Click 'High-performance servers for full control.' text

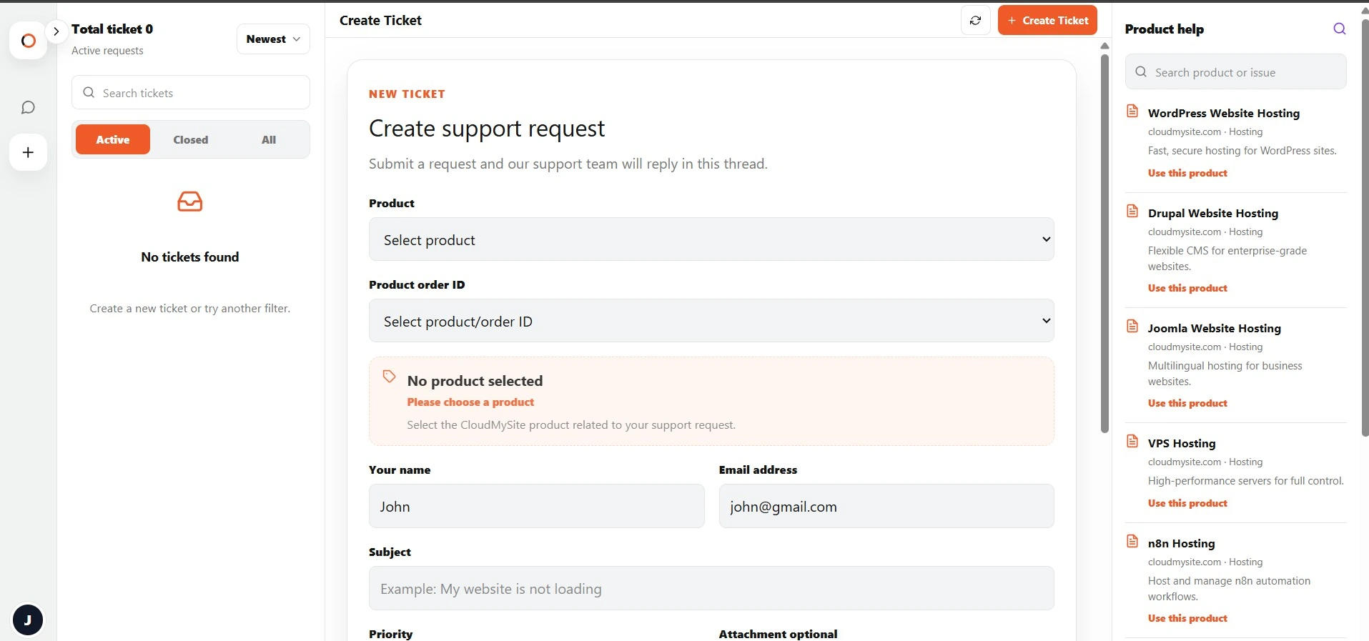pos(1246,481)
